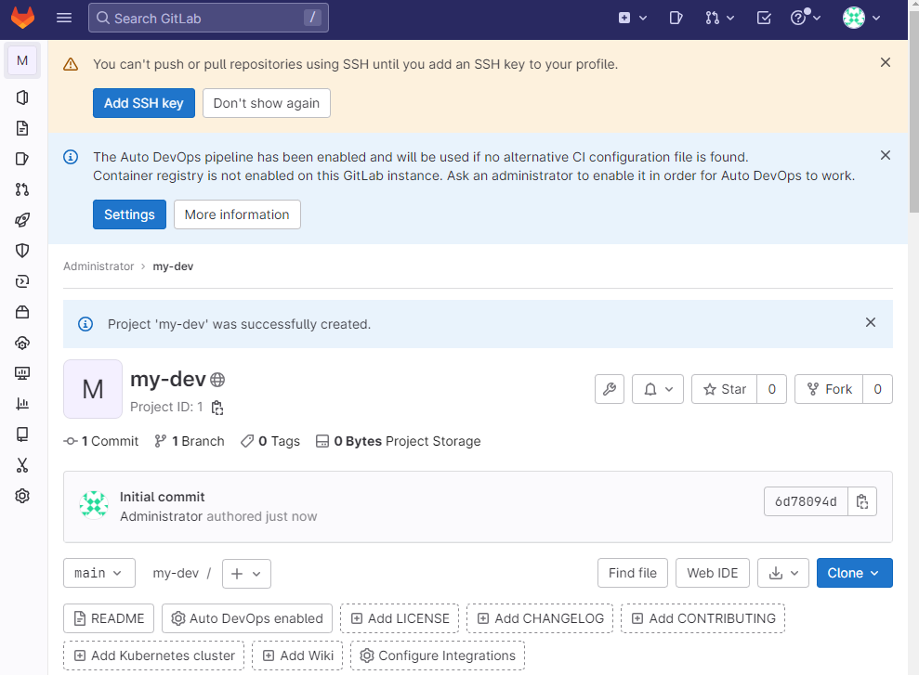Go to Administrator breadcrumb link
The height and width of the screenshot is (675, 919).
pos(98,266)
